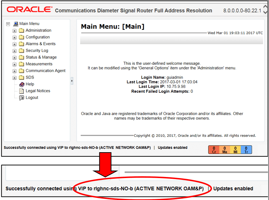269x200 pixels.
Task: Click the Oracle logo
Action: click(29, 9)
